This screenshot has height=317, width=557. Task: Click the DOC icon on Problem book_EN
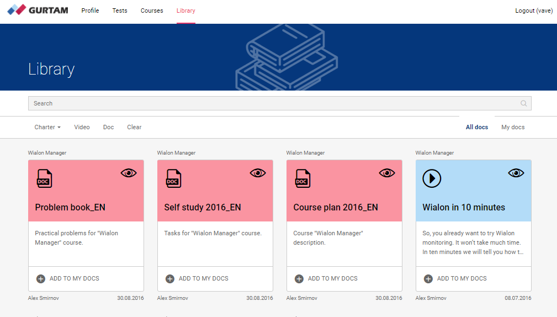44,178
